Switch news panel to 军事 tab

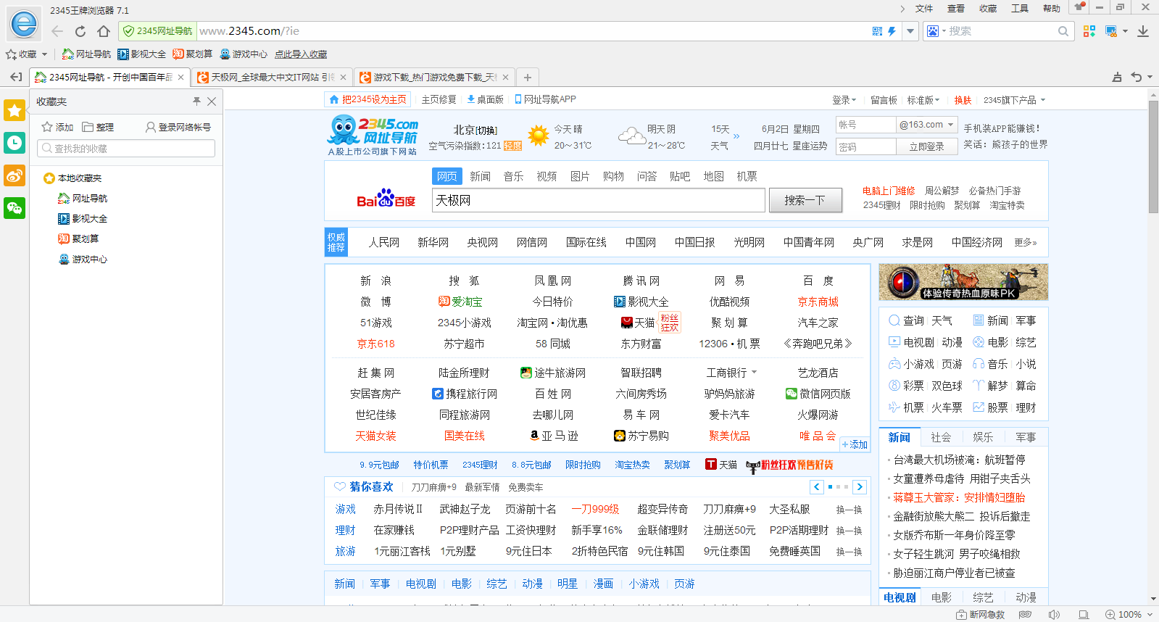click(x=1026, y=437)
